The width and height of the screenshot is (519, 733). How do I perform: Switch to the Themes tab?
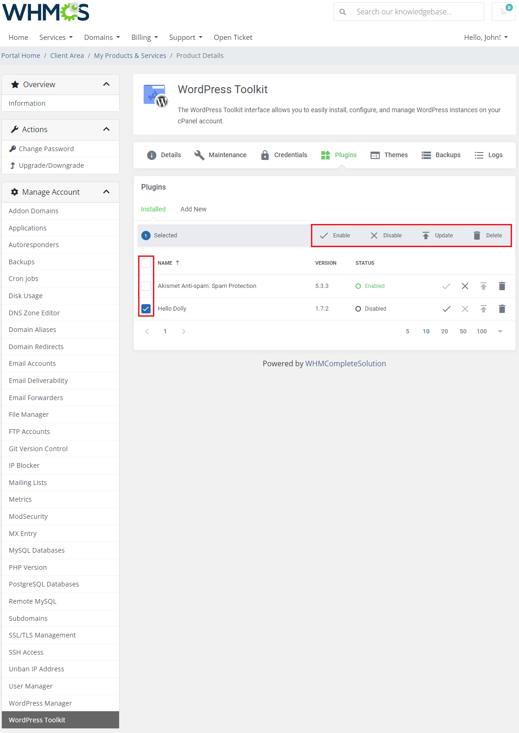(389, 155)
